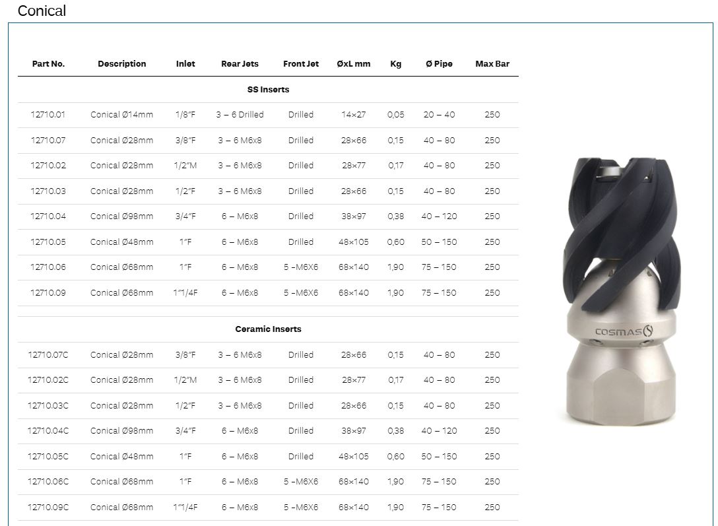Click the "Max Bar" column header

point(492,64)
